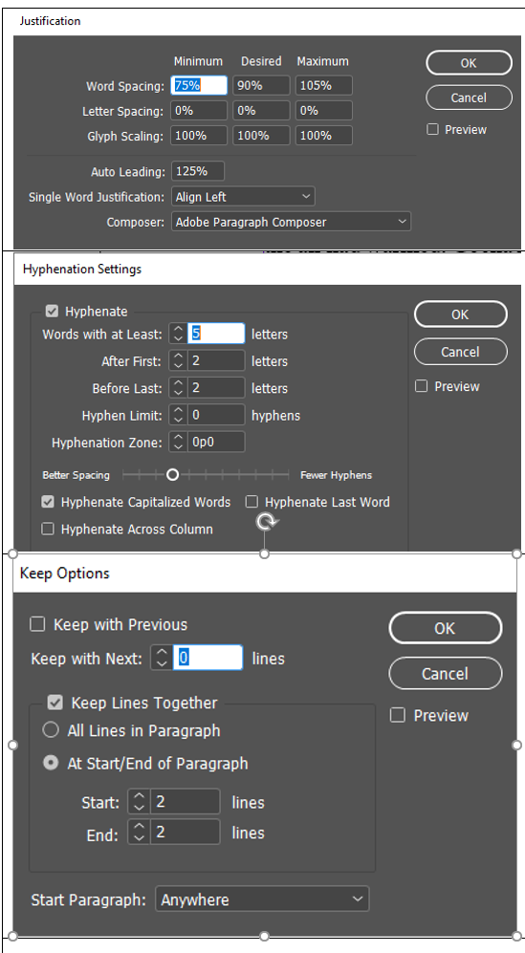Viewport: 525px width, 953px height.
Task: Click stepper arrows for Words with at Least
Action: point(178,334)
